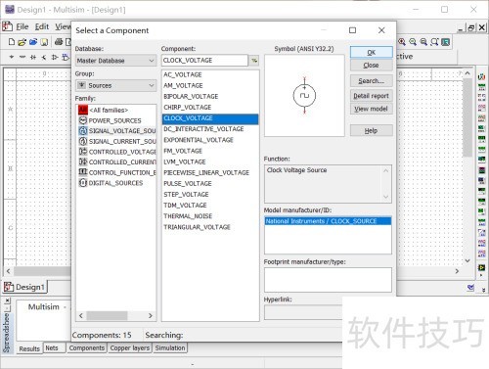Select the Four channel oscilloscope icon
Viewport: 489px width, 369px height.
(481, 117)
